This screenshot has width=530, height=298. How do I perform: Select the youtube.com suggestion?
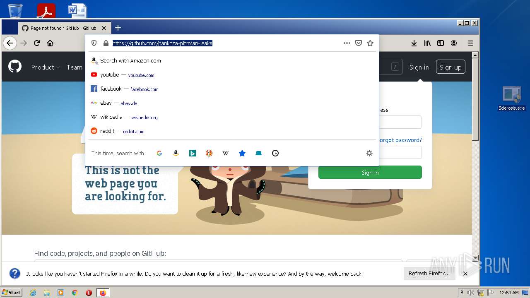pos(232,75)
